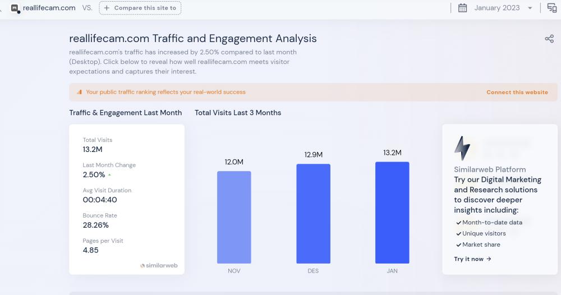This screenshot has height=295, width=561.
Task: Click the checkmark next to Month-to-date data
Action: tap(458, 223)
